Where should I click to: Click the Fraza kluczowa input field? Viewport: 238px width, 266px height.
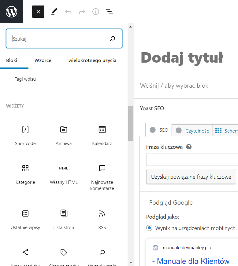pyautogui.click(x=192, y=160)
